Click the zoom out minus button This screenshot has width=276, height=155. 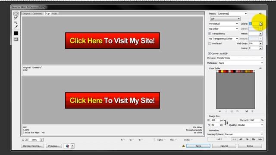[x=23, y=139]
